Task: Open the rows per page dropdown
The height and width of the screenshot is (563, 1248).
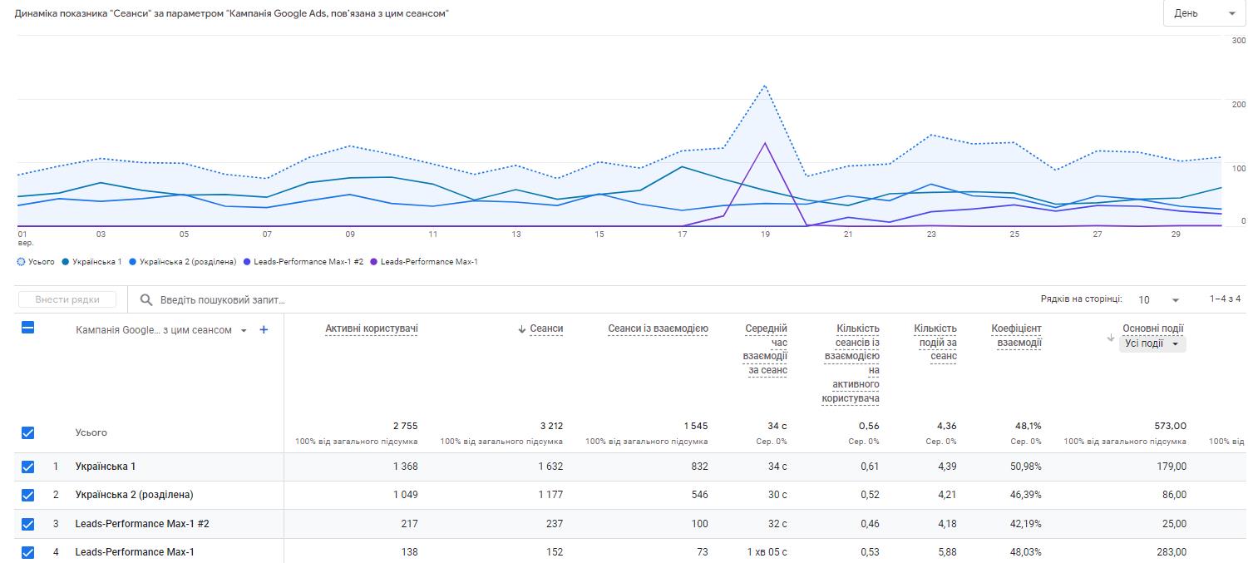Action: tap(1159, 299)
